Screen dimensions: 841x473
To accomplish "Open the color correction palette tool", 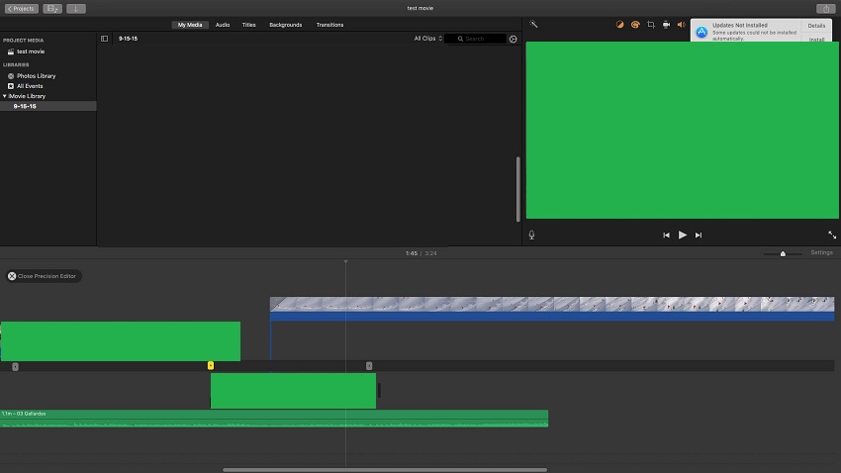I will pos(635,25).
